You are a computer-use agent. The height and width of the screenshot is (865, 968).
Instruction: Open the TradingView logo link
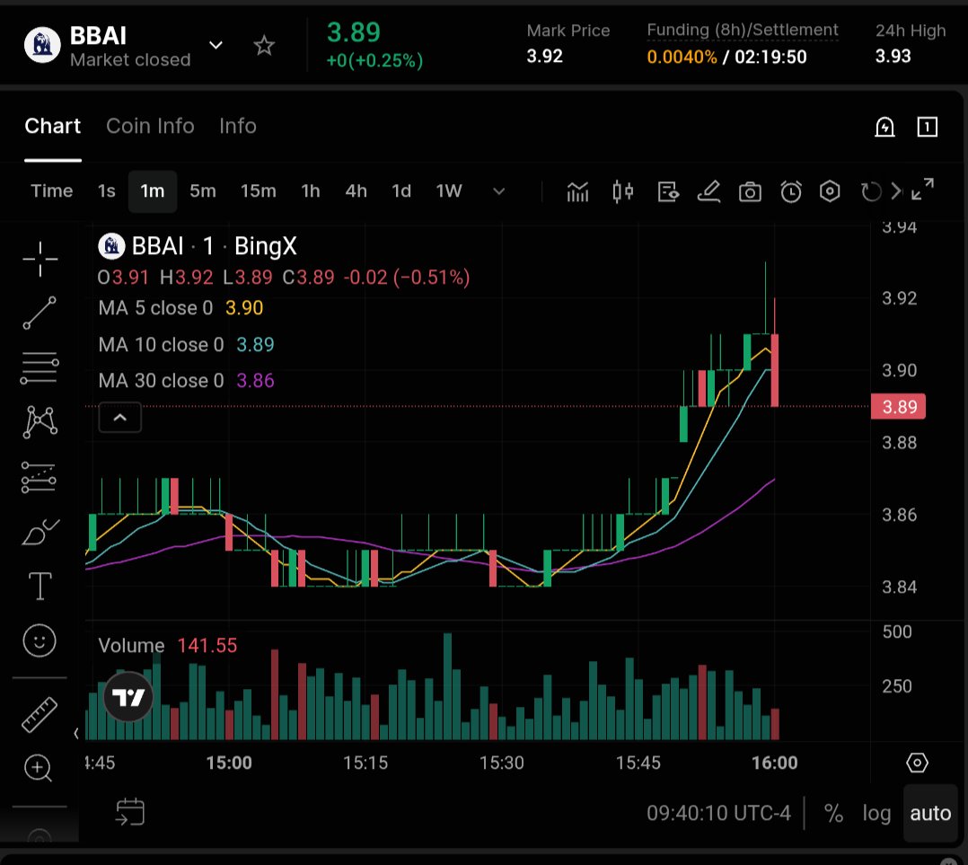click(128, 697)
